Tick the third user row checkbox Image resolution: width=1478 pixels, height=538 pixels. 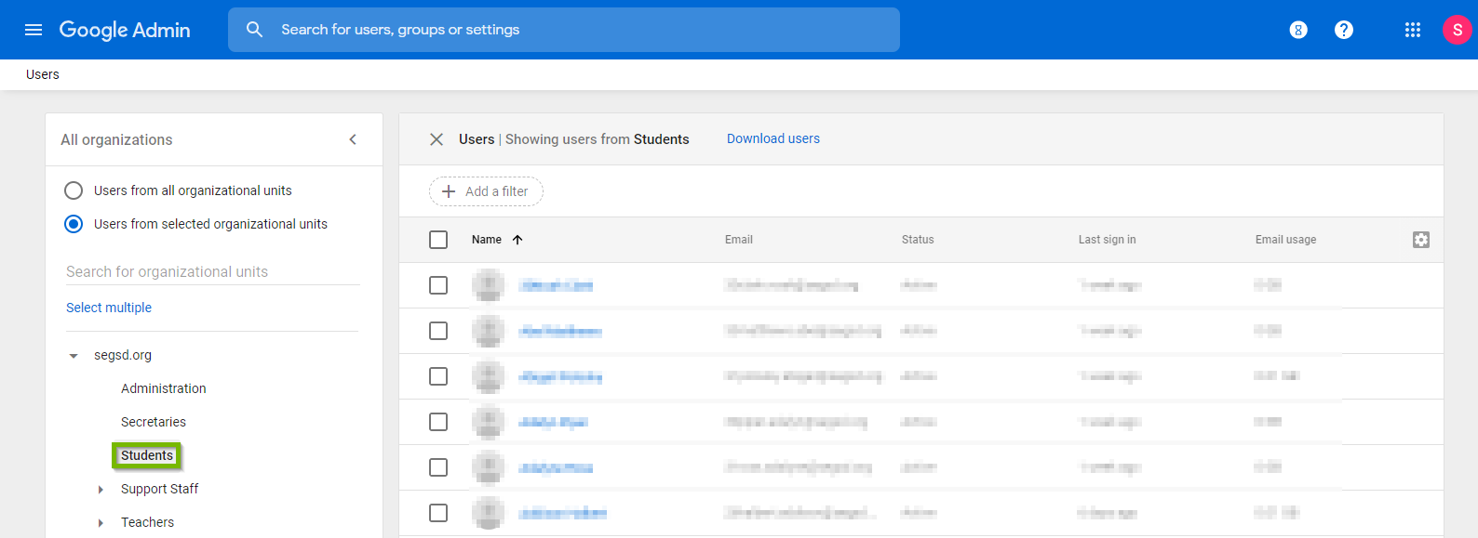(438, 376)
